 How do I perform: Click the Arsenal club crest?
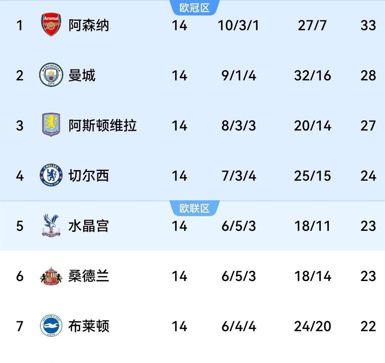(x=51, y=25)
